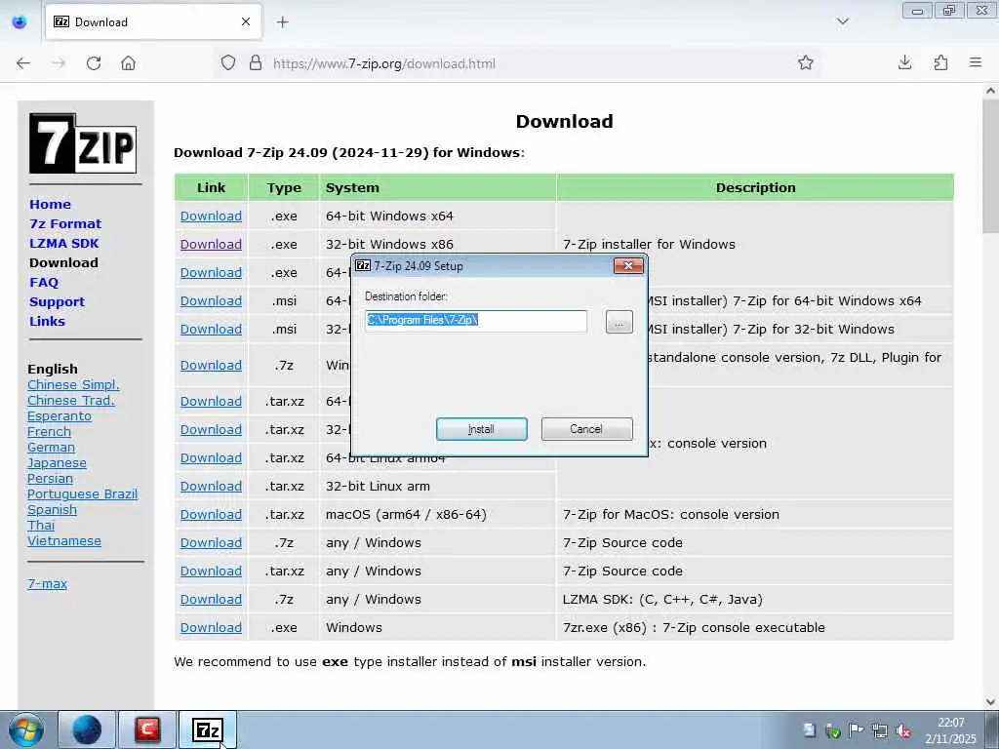
Task: Close the 7-Zip 24.09 Setup dialog
Action: point(628,265)
